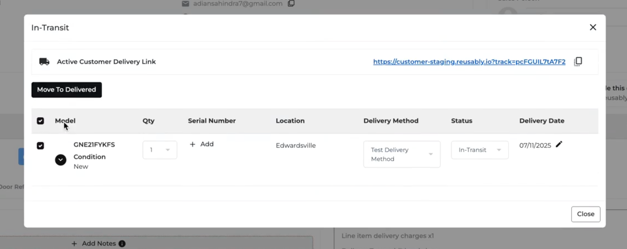Viewport: 627px width, 249px height.
Task: Click the Close button
Action: [x=586, y=214]
